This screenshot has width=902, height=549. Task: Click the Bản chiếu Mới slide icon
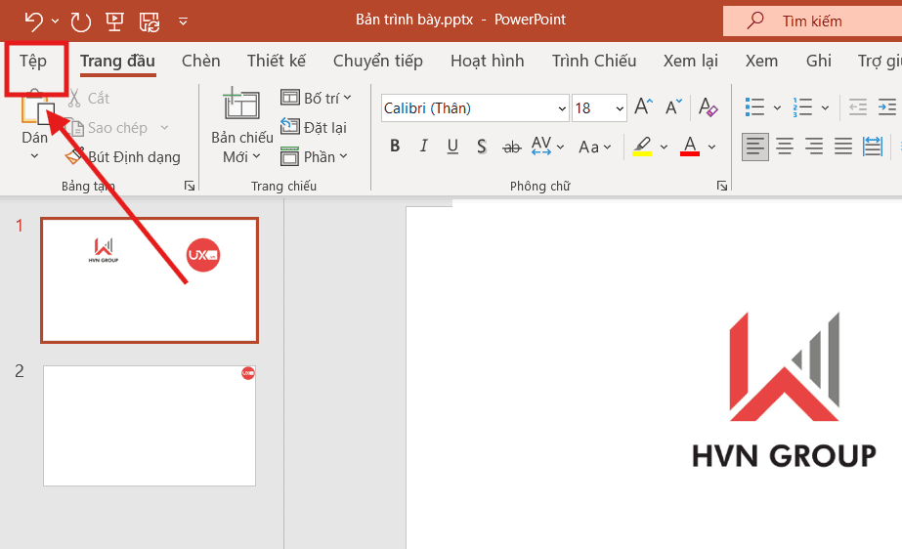[x=241, y=105]
